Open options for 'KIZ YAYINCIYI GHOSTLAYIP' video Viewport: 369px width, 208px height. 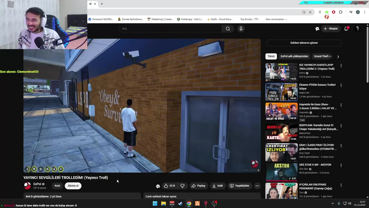(x=341, y=66)
